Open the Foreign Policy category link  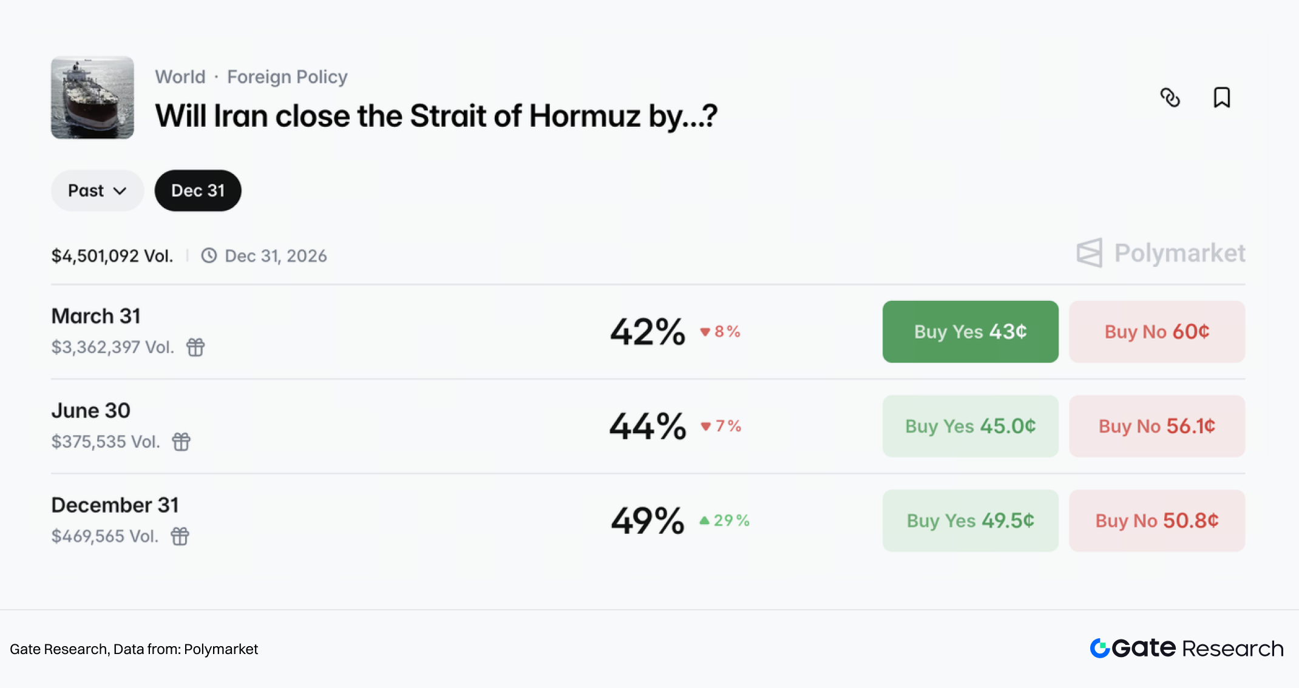pos(287,77)
